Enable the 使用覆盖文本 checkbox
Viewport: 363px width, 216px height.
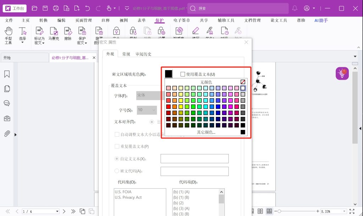pos(183,74)
